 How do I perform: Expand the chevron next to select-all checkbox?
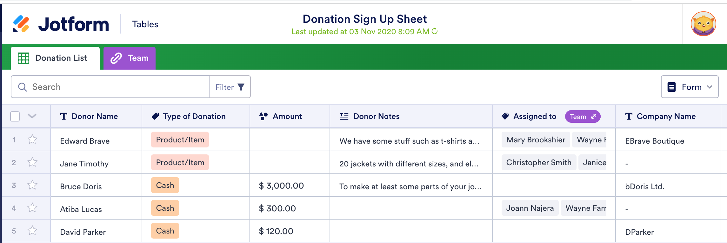32,116
